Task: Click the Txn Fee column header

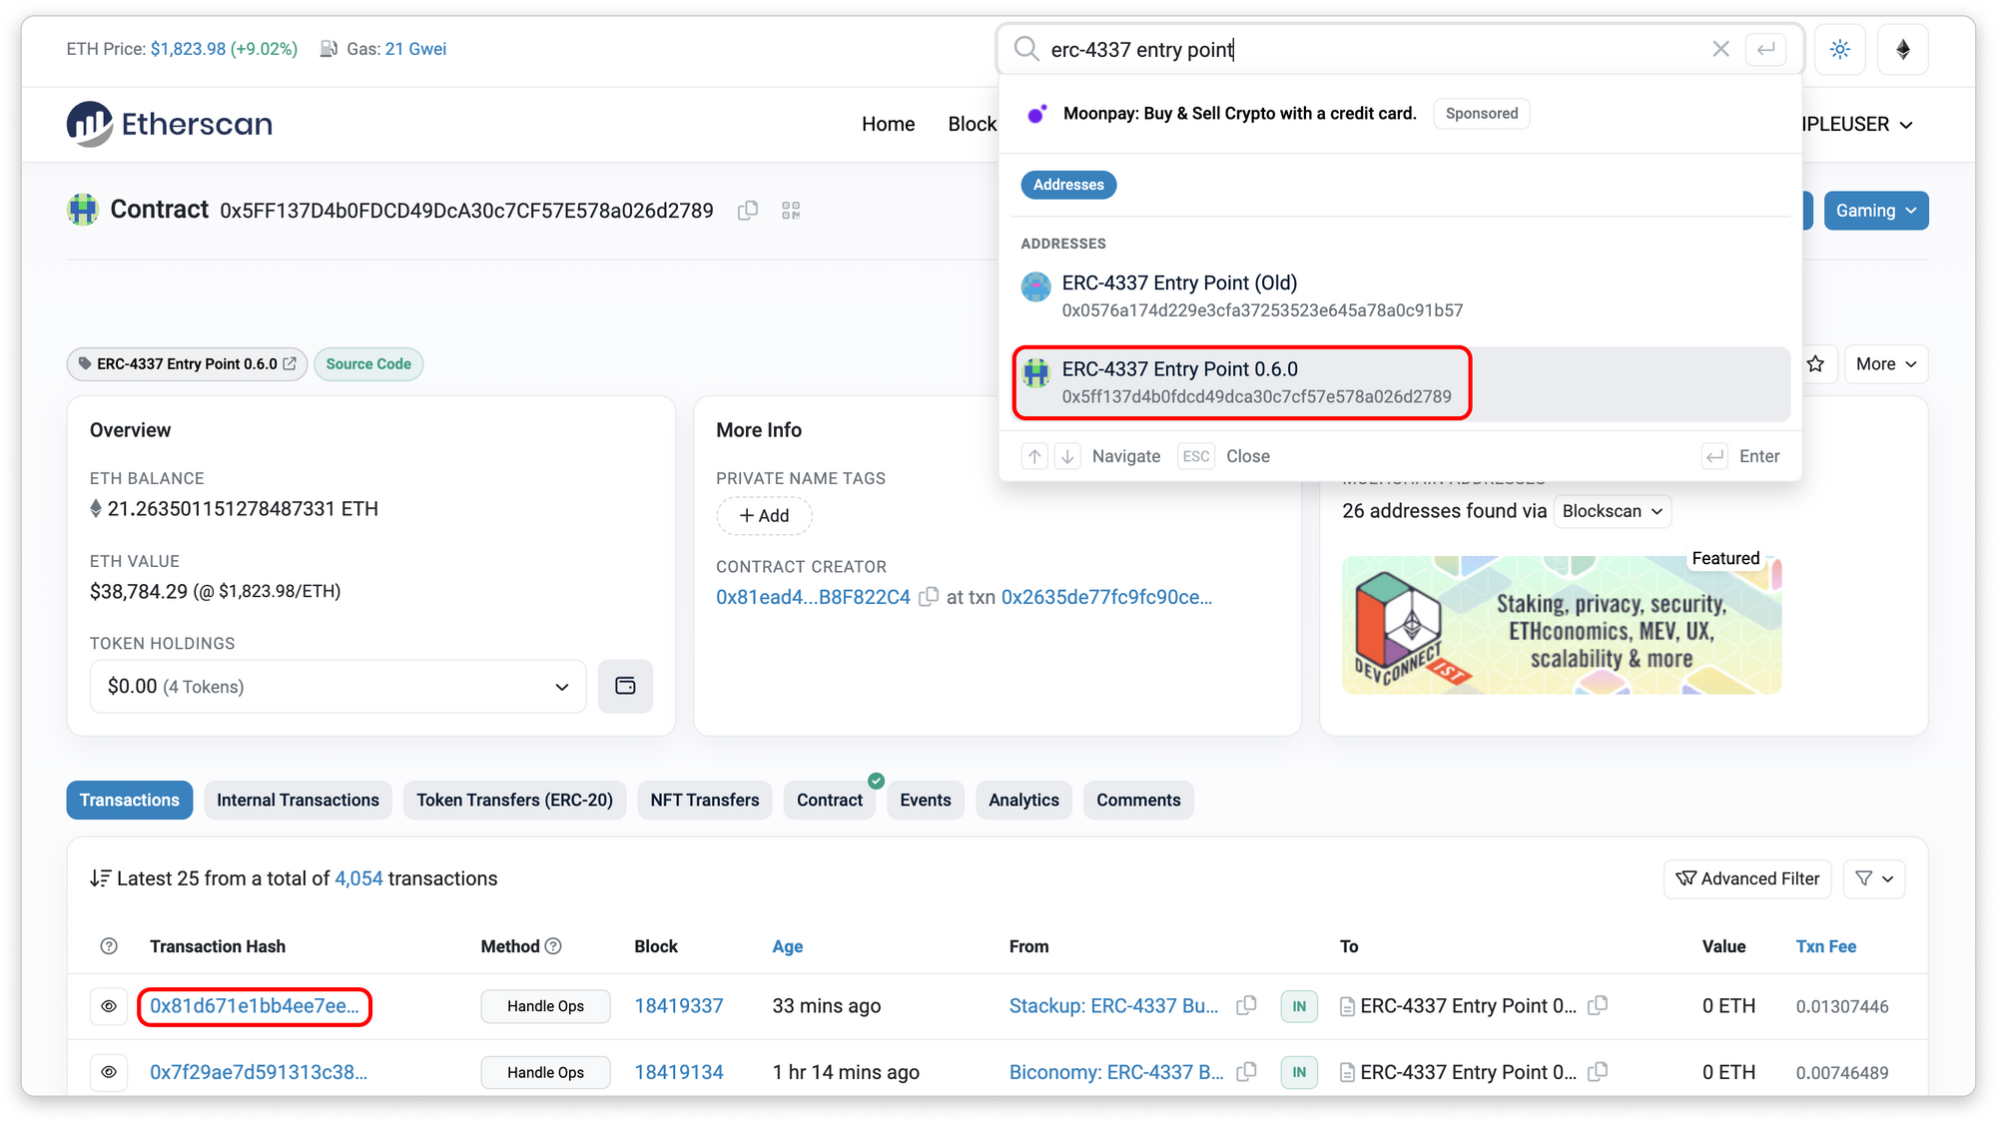Action: point(1826,946)
